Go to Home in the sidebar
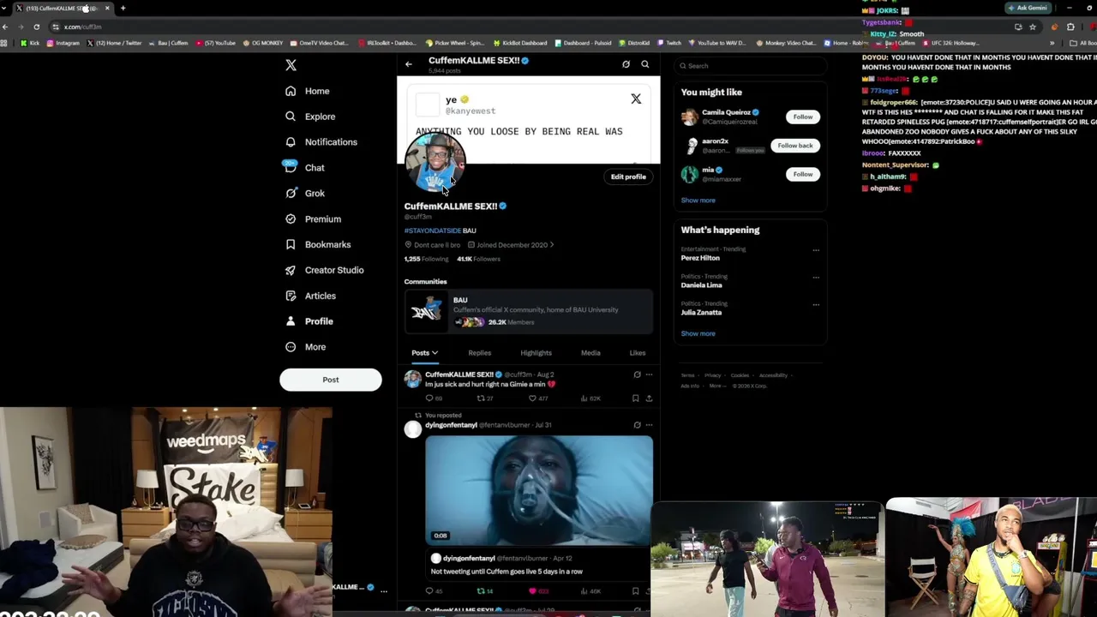This screenshot has height=617, width=1097. pyautogui.click(x=308, y=91)
